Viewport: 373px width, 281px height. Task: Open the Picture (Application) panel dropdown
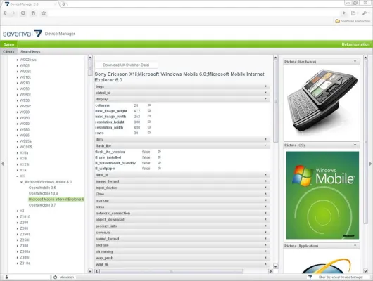point(355,246)
